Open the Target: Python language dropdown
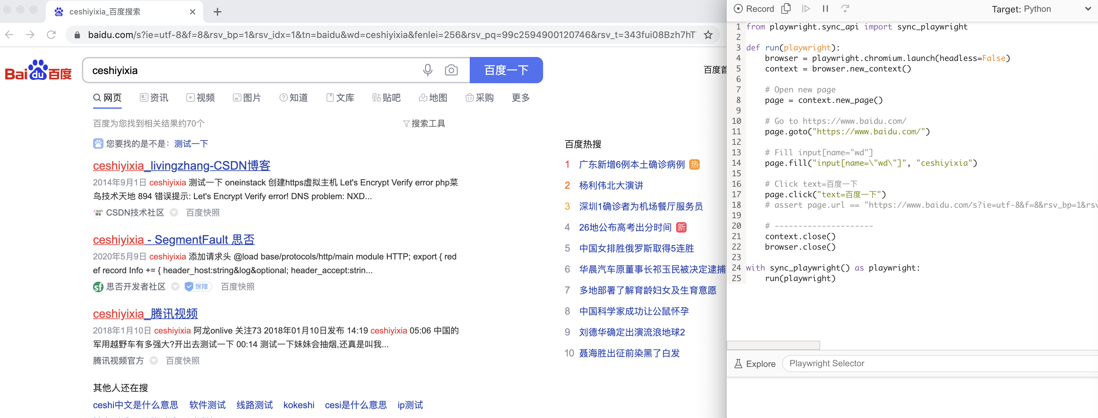1098x418 pixels. 1040,9
